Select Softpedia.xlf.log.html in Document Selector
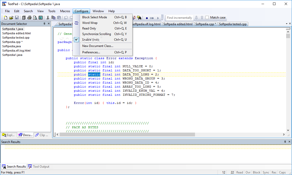292x175 pixels. [x=17, y=51]
